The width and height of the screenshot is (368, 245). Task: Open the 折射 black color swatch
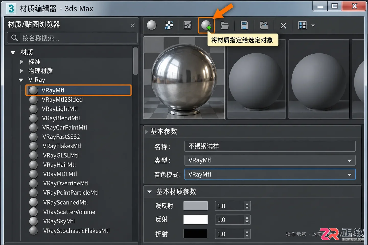[195, 234]
